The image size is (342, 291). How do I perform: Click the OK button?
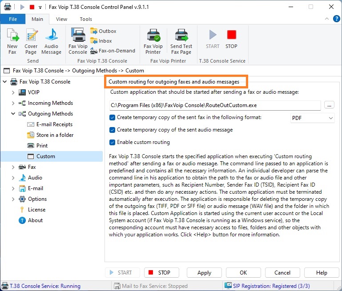click(x=243, y=273)
